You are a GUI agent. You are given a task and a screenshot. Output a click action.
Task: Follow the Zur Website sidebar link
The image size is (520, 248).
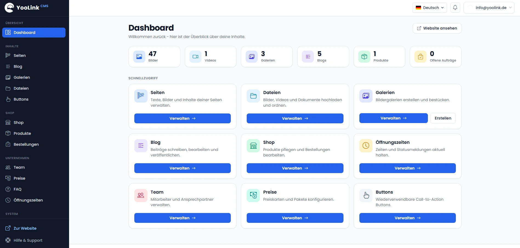coord(34,228)
